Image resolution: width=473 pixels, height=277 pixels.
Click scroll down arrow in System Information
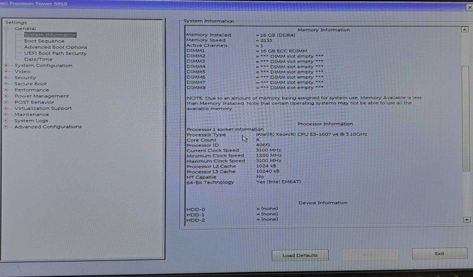pyautogui.click(x=466, y=220)
